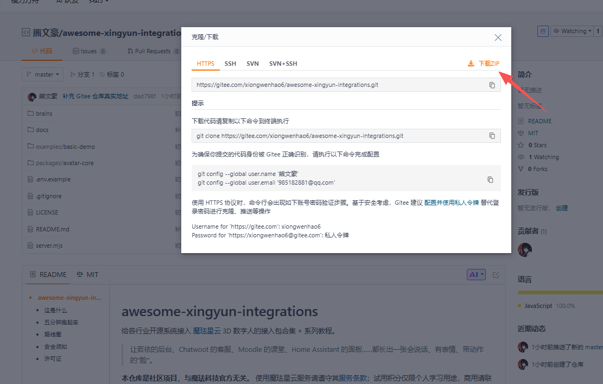Click README link in sidebar
This screenshot has width=603, height=384.
(539, 121)
